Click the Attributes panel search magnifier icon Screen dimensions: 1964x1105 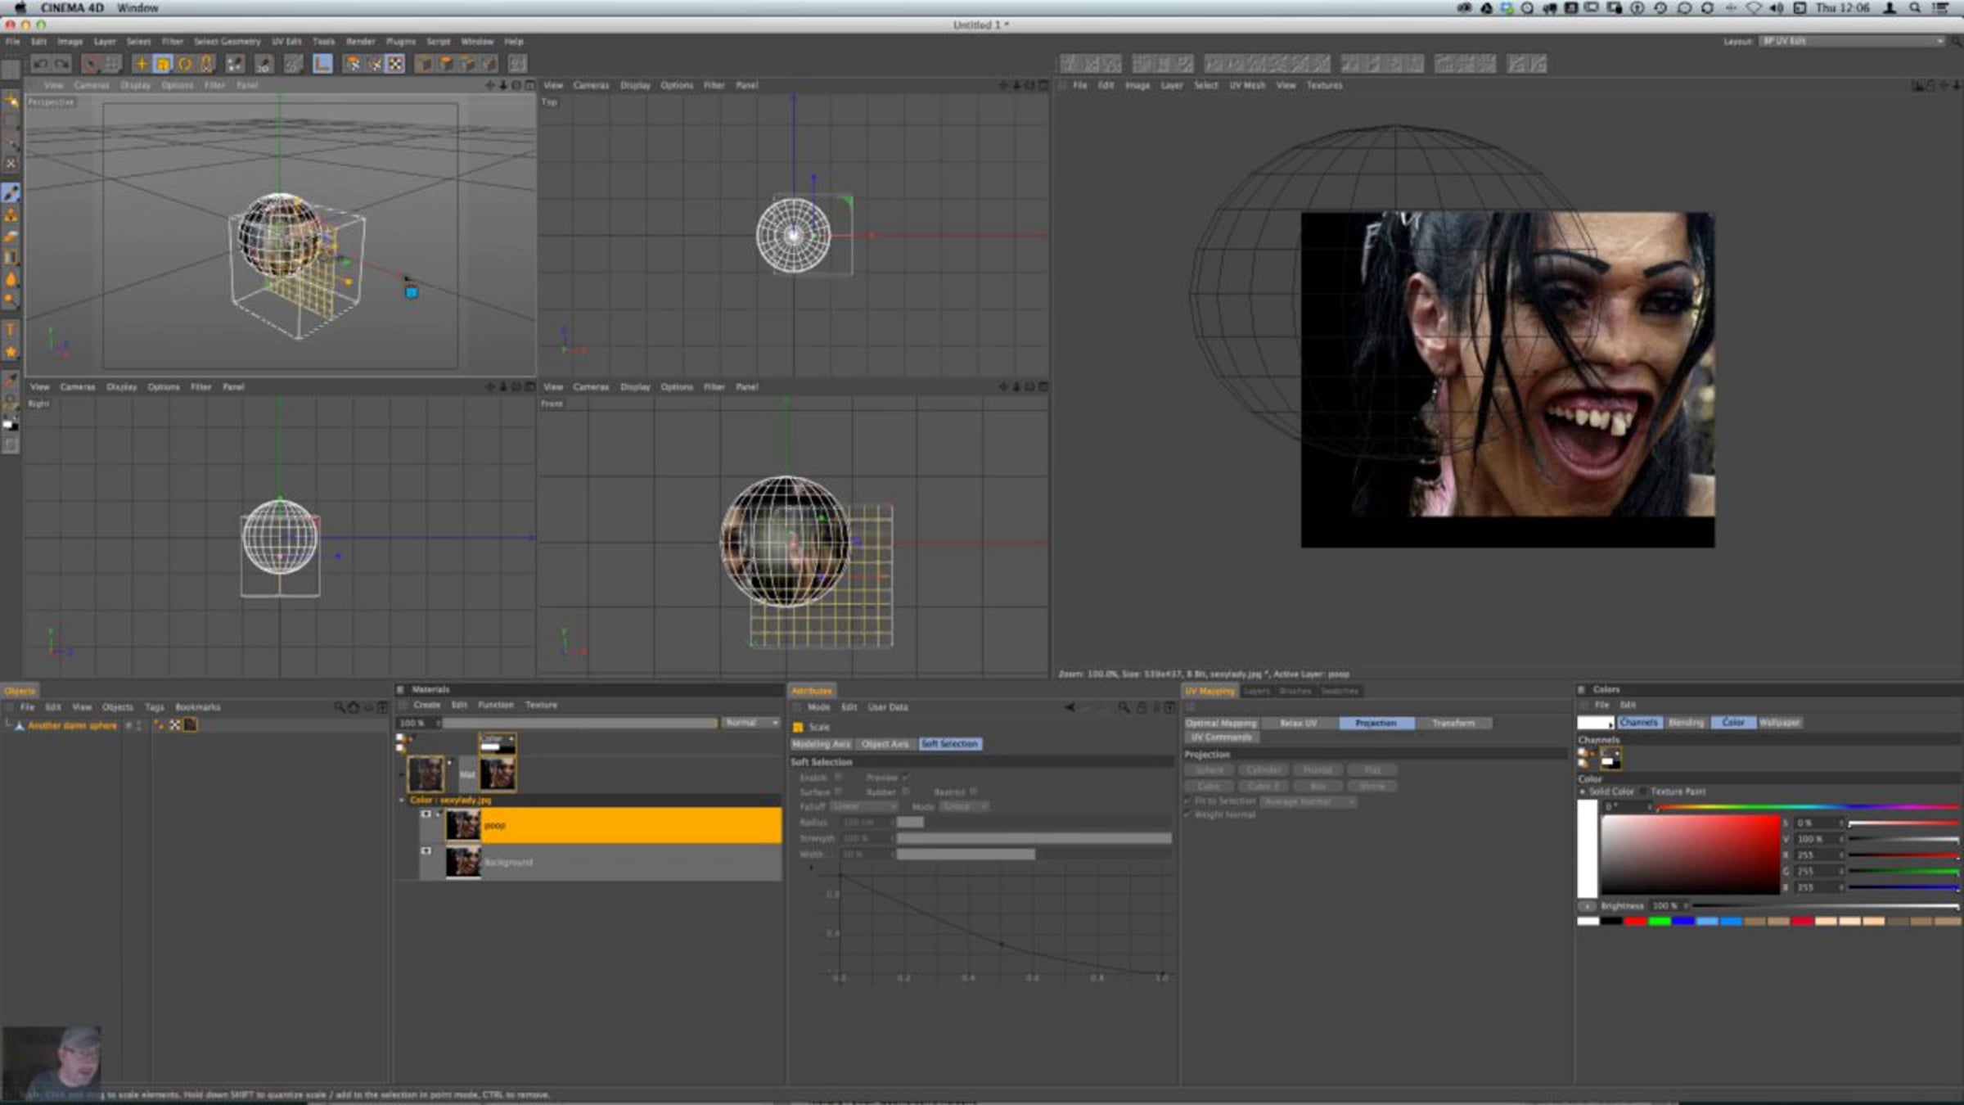[1124, 707]
